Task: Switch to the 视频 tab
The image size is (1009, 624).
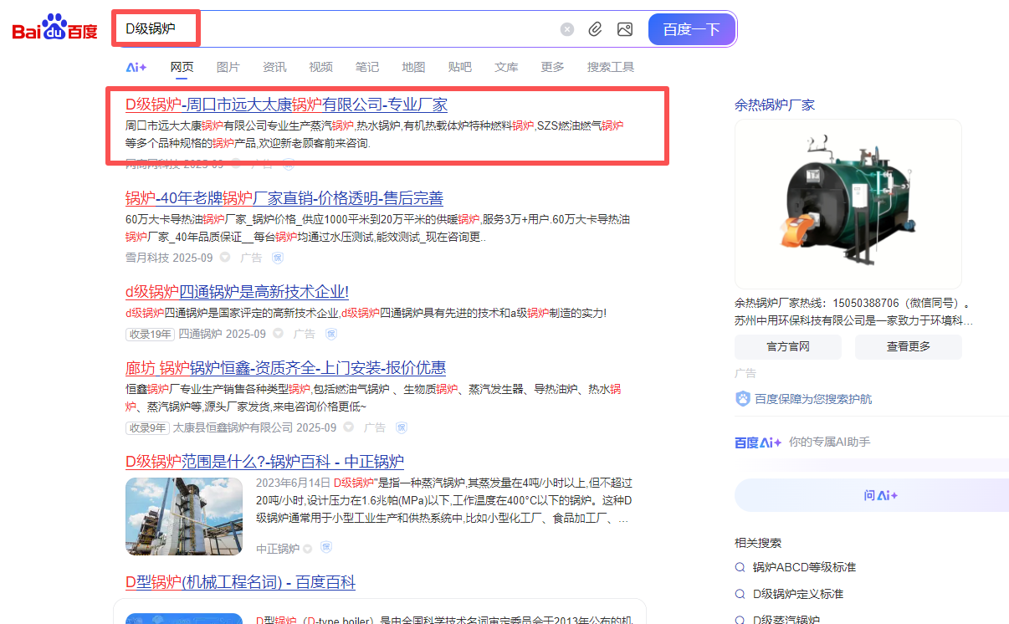Action: point(320,67)
